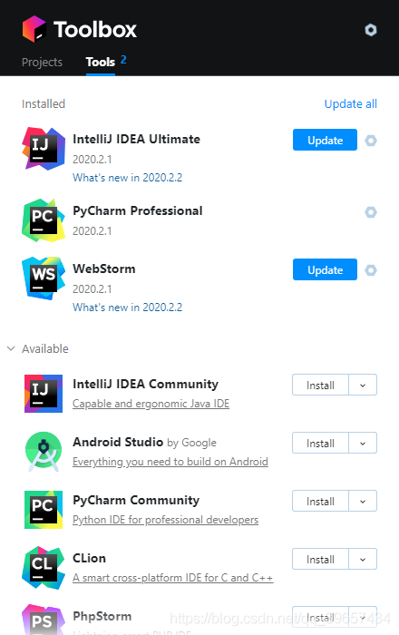The height and width of the screenshot is (635, 399).
Task: Launch PyCharm Professional via its PC icon
Action: pyautogui.click(x=44, y=220)
